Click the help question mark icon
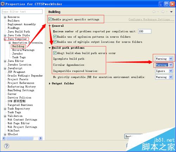The width and height of the screenshot is (176, 152). 7,146
